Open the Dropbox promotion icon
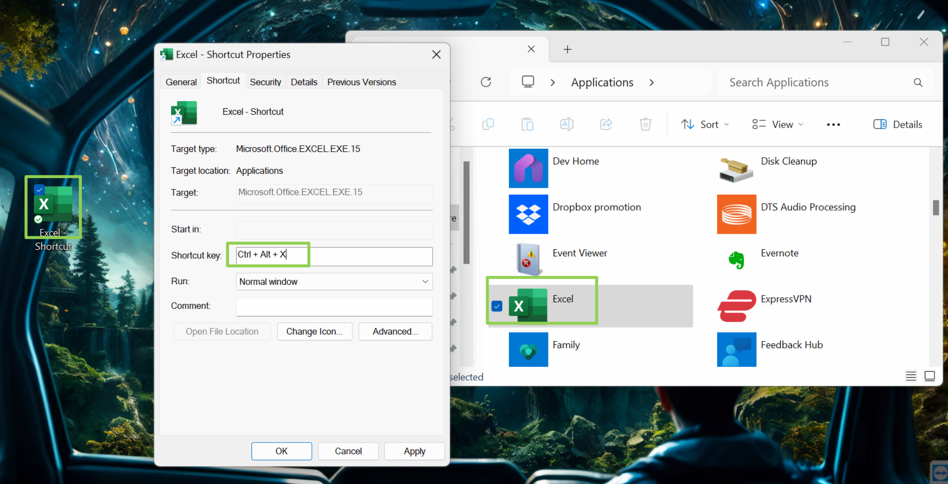This screenshot has width=948, height=484. tap(528, 214)
